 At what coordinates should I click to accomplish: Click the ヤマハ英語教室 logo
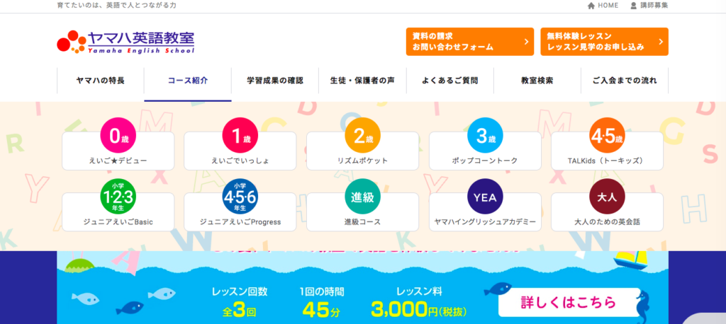125,42
